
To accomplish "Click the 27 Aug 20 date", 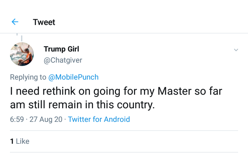I will 46,119.
